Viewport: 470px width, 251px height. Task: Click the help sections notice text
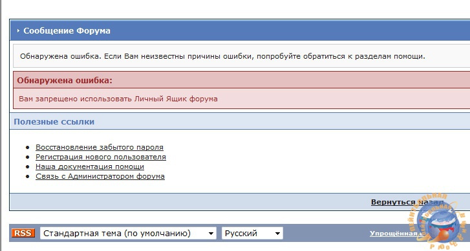(x=222, y=56)
